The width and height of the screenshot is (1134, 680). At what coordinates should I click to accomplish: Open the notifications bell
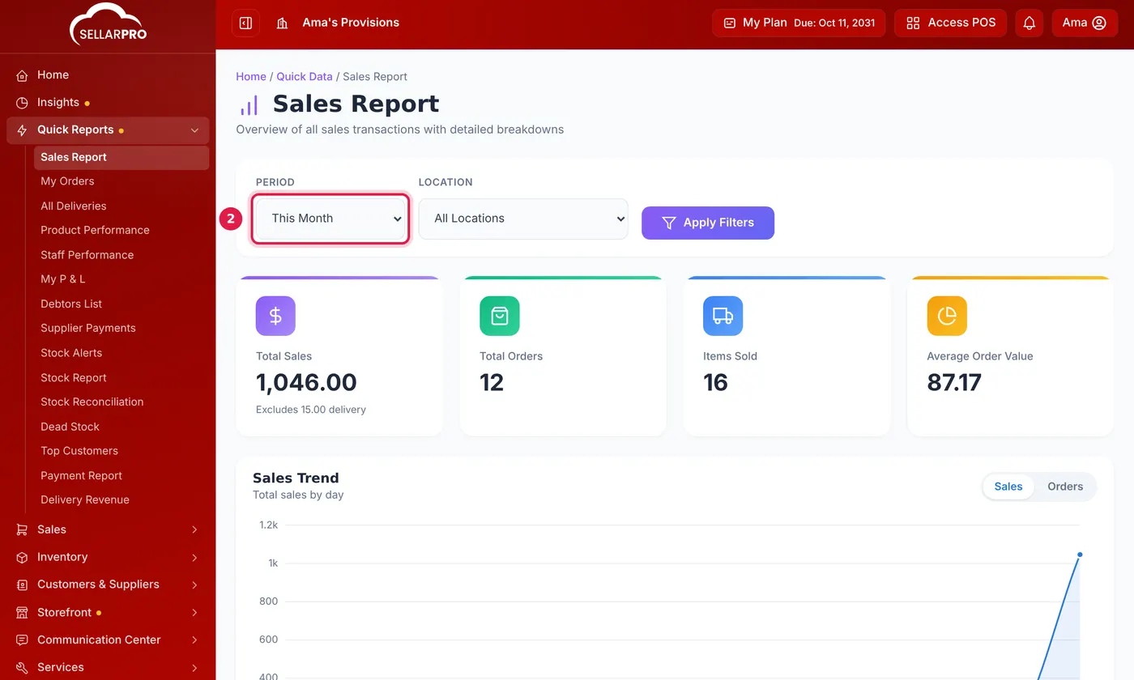(x=1029, y=23)
